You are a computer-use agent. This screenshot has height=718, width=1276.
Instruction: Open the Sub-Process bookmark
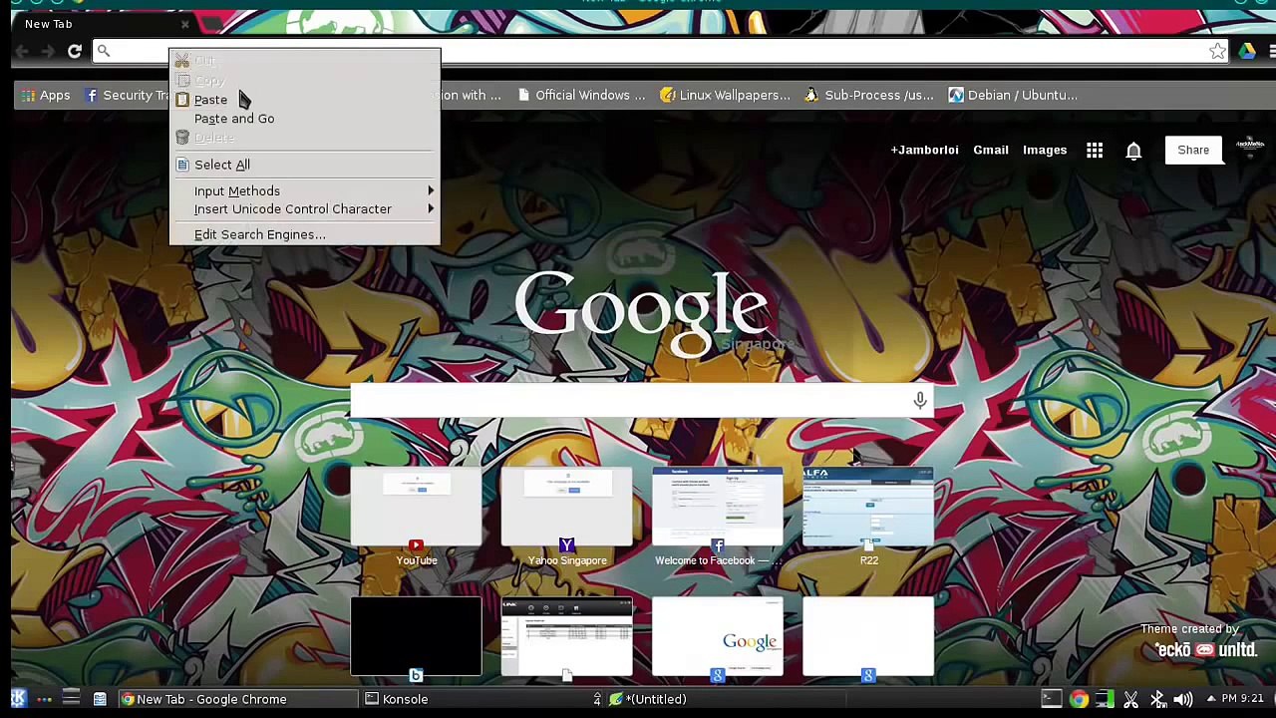tap(868, 95)
